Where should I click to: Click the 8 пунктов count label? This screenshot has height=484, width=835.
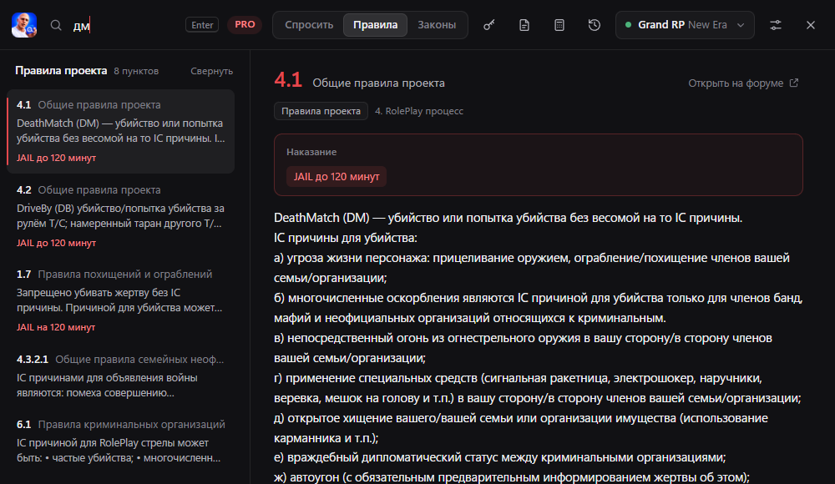(x=136, y=72)
